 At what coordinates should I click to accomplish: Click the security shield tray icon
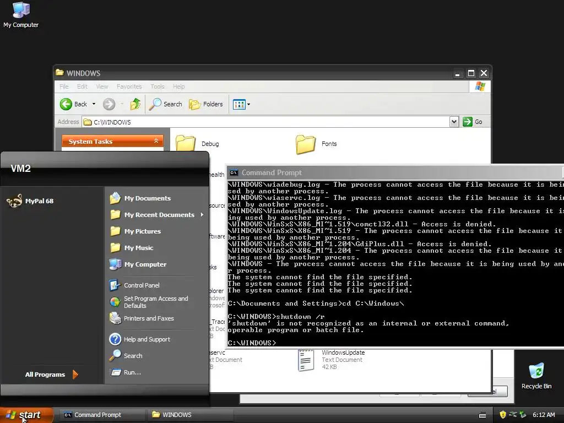coord(503,415)
